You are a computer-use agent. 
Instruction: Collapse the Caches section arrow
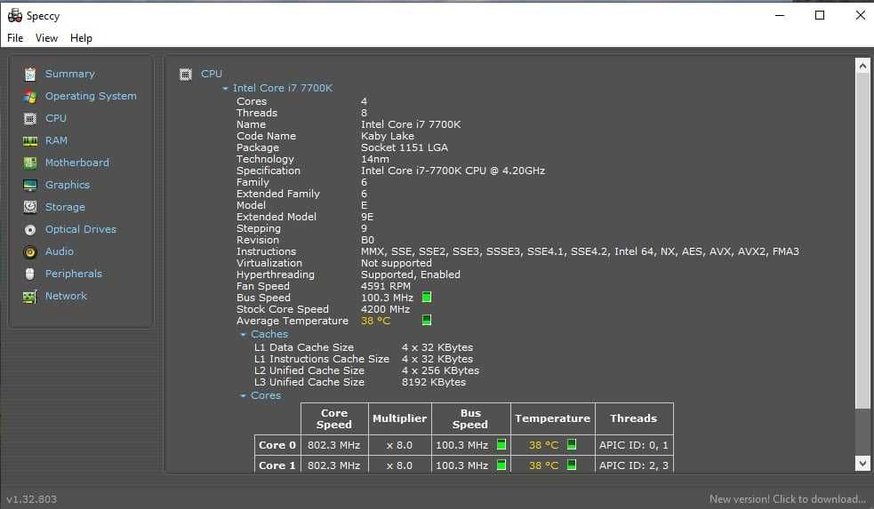[243, 335]
